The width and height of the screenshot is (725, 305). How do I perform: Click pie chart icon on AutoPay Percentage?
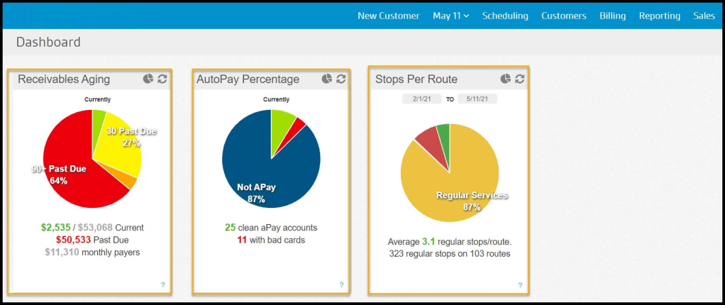tap(326, 79)
